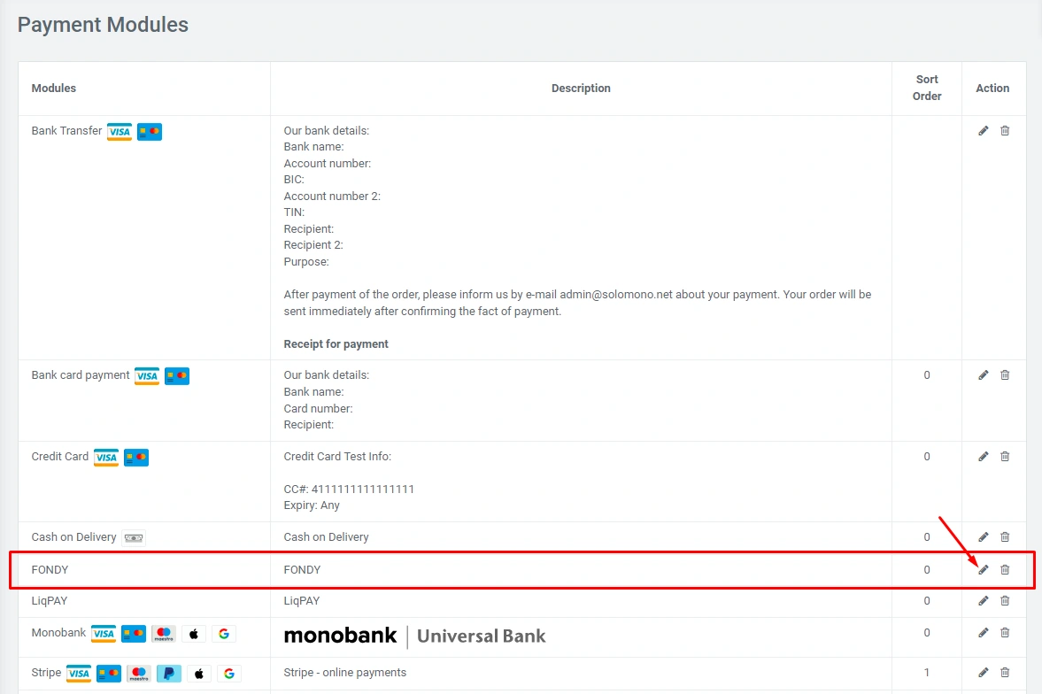Remove the LiqPAY module
This screenshot has width=1042, height=694.
[1005, 601]
